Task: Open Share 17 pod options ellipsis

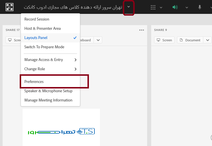Action: coord(141,30)
